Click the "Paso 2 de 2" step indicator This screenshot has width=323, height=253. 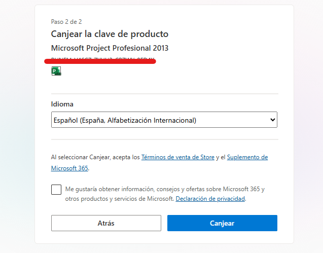tap(66, 22)
